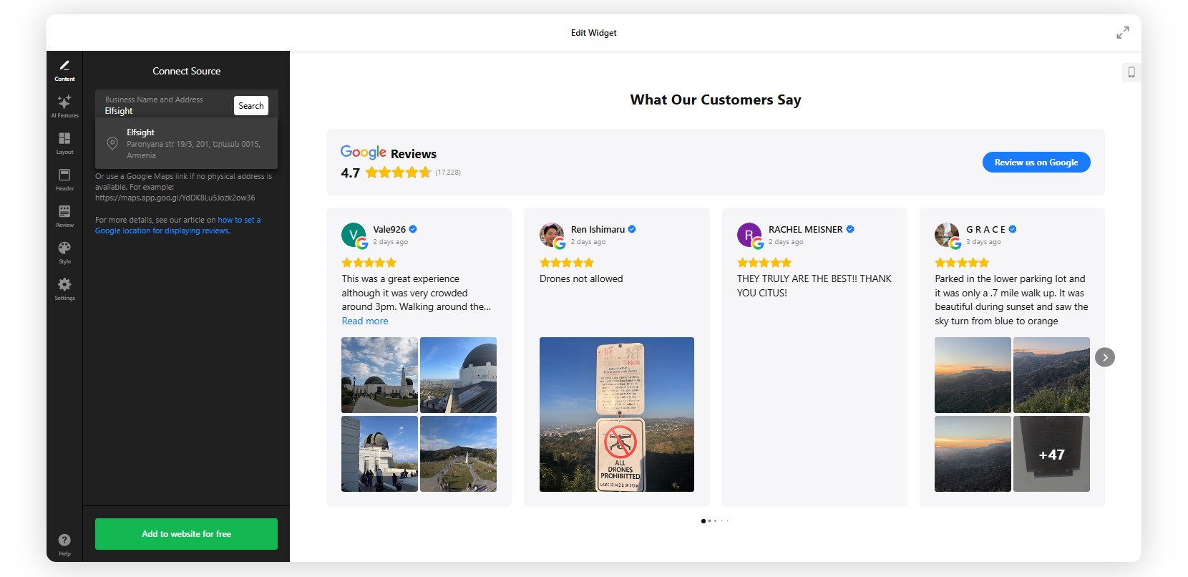Open GRACE third sunset photo, bottom left

pos(973,454)
